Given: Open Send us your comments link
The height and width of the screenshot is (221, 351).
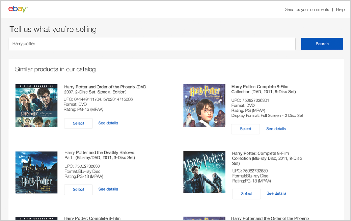Looking at the screenshot, I should (307, 9).
